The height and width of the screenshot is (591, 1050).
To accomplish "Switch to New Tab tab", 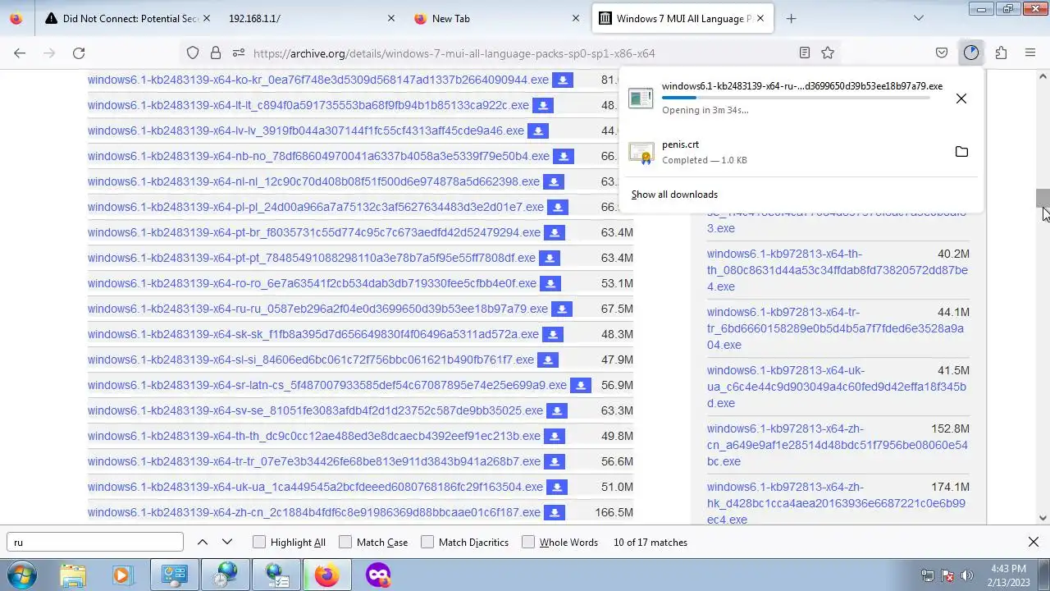I will coord(496,18).
